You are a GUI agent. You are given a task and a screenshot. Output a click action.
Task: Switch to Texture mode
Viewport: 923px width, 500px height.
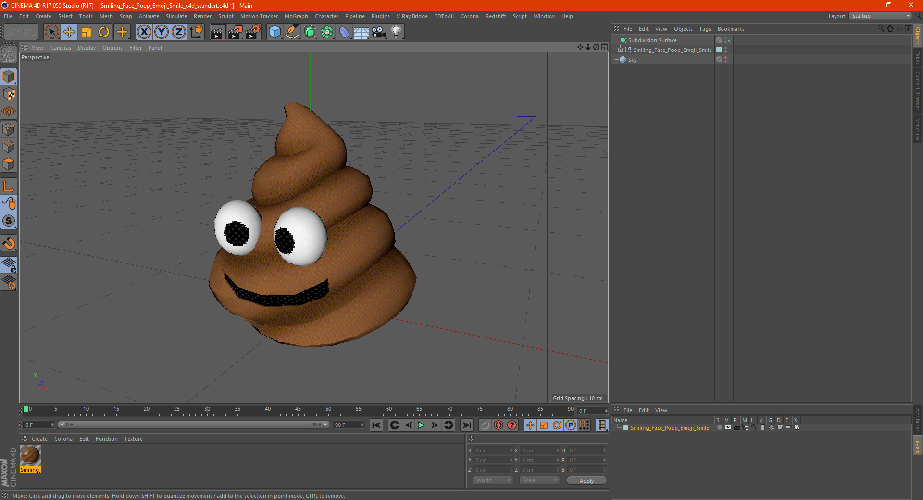tap(9, 94)
